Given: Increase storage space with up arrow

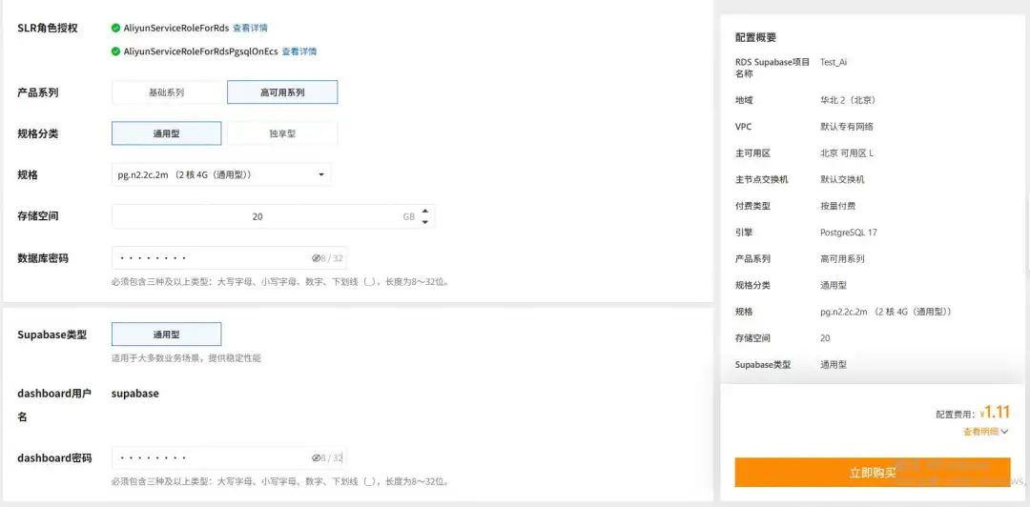Looking at the screenshot, I should [x=425, y=211].
